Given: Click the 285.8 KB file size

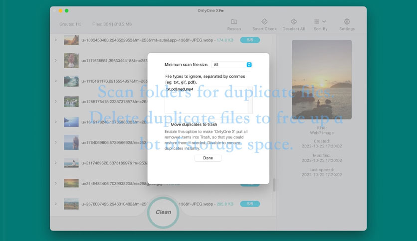Looking at the screenshot, I should tap(225, 204).
